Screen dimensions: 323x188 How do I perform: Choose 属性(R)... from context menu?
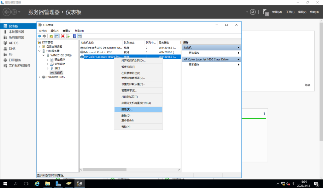click(138, 109)
